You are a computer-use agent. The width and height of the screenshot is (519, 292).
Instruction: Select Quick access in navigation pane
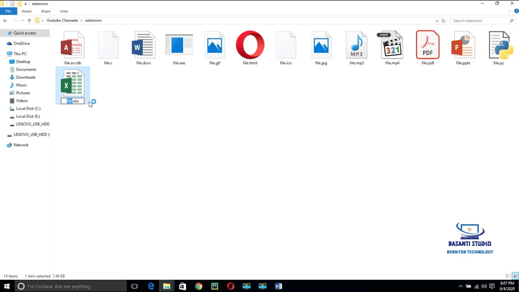pos(25,33)
